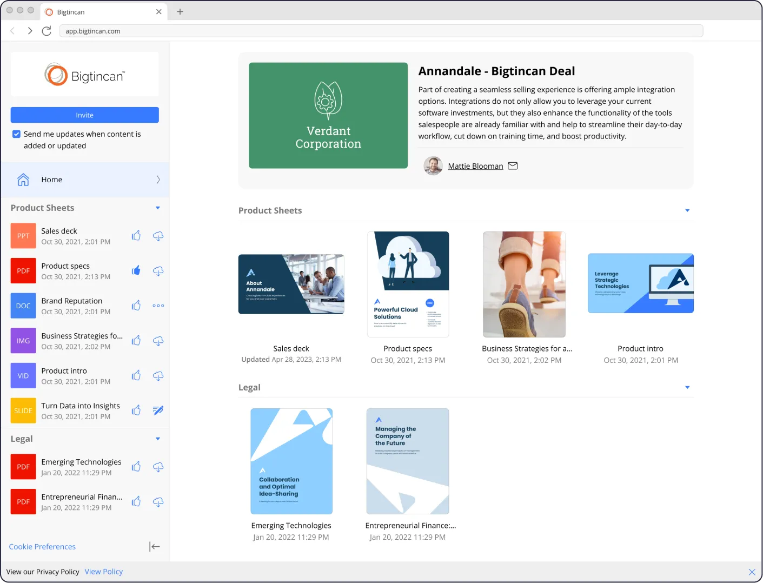
Task: Click the Bigtincan logo
Action: tap(85, 75)
